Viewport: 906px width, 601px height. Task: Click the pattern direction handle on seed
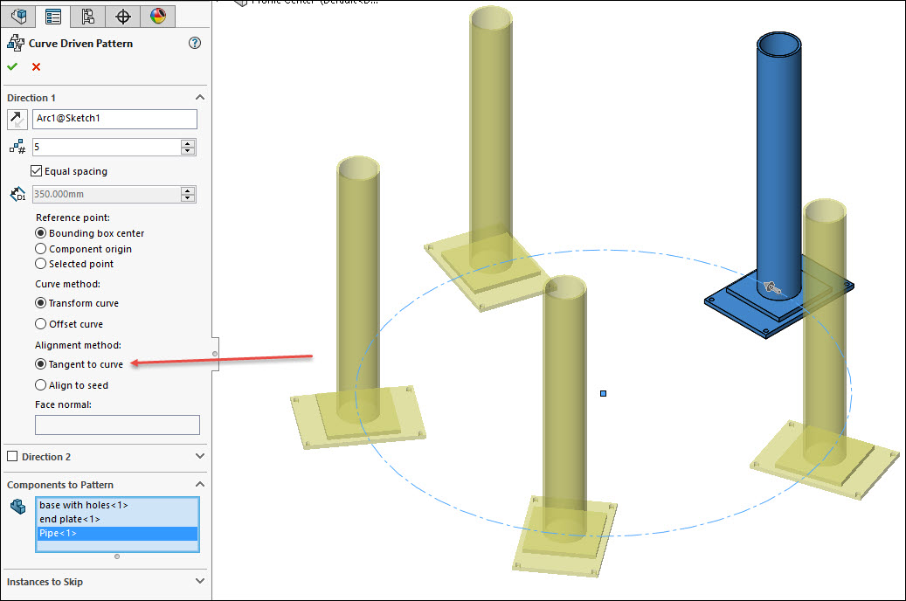click(x=771, y=287)
